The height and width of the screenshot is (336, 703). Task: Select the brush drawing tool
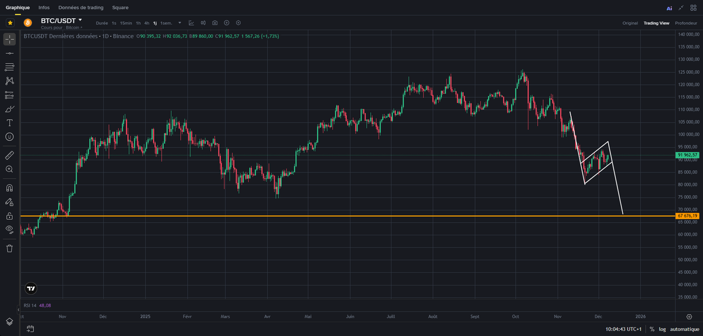point(9,109)
